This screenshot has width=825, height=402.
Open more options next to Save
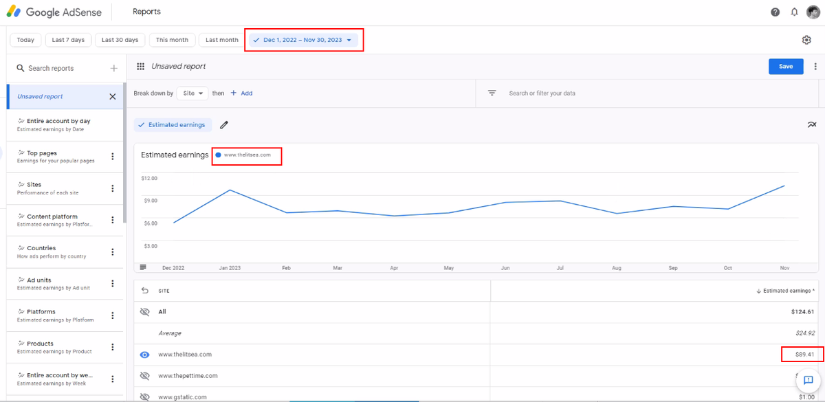[x=815, y=66]
